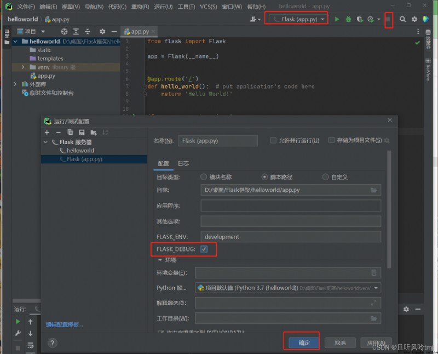The height and width of the screenshot is (354, 438).
Task: Select static folder in project tree
Action: pyautogui.click(x=44, y=50)
